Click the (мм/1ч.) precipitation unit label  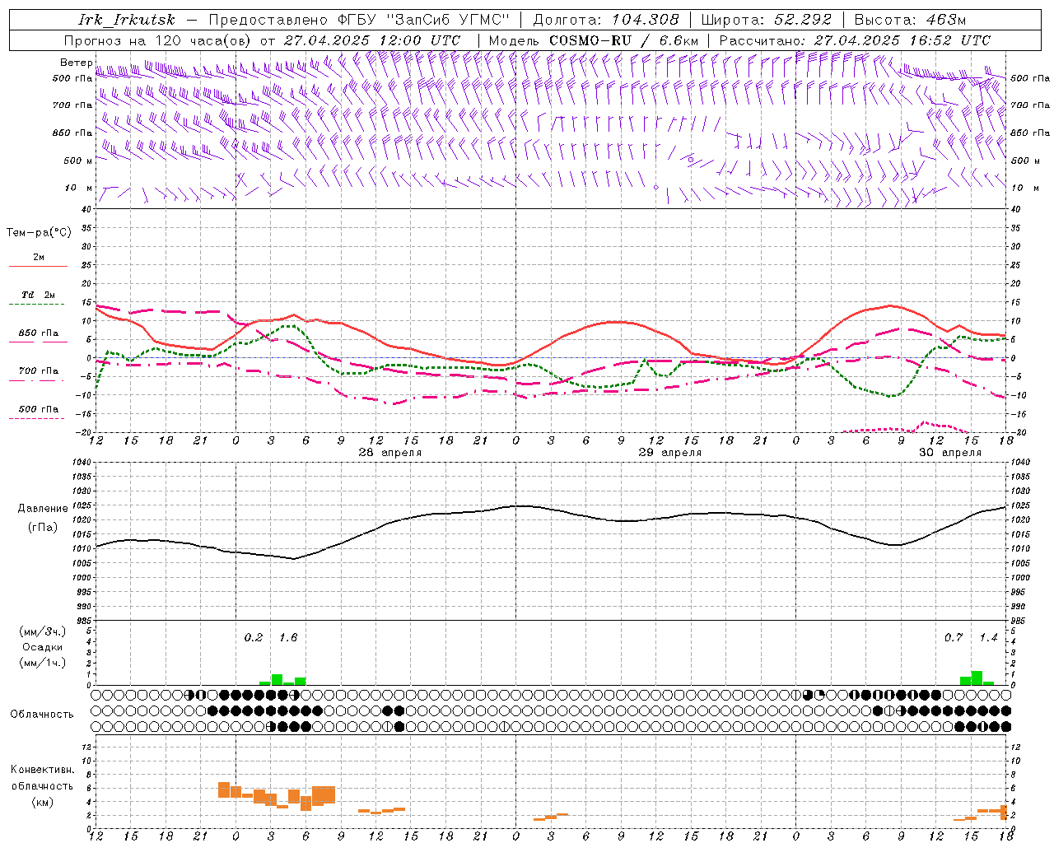43,663
